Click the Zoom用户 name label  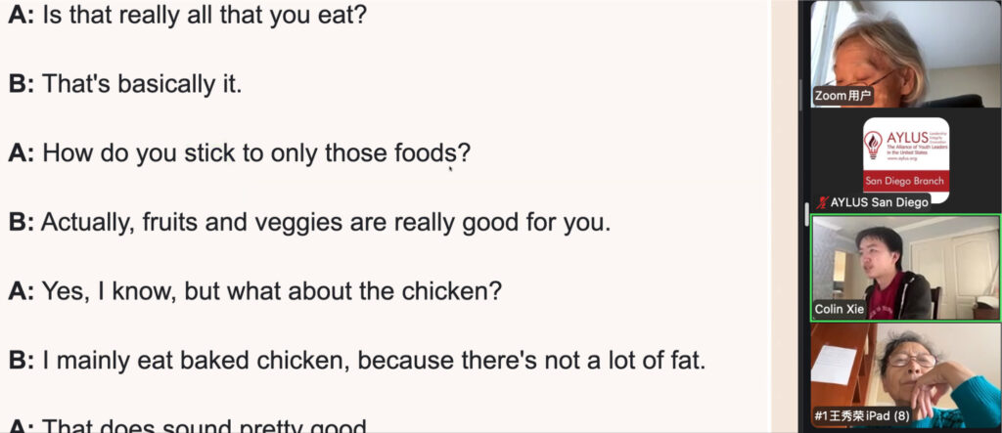843,97
